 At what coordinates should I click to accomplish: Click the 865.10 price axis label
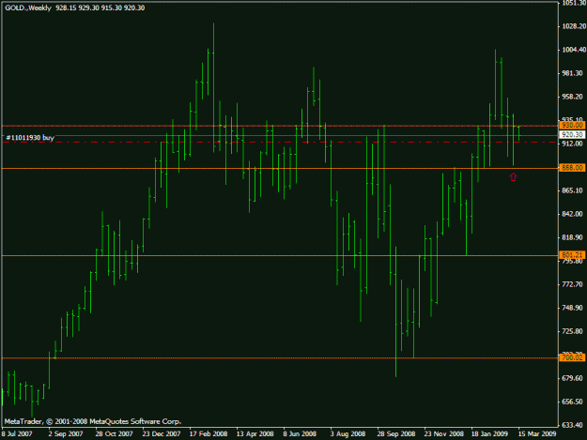point(573,190)
